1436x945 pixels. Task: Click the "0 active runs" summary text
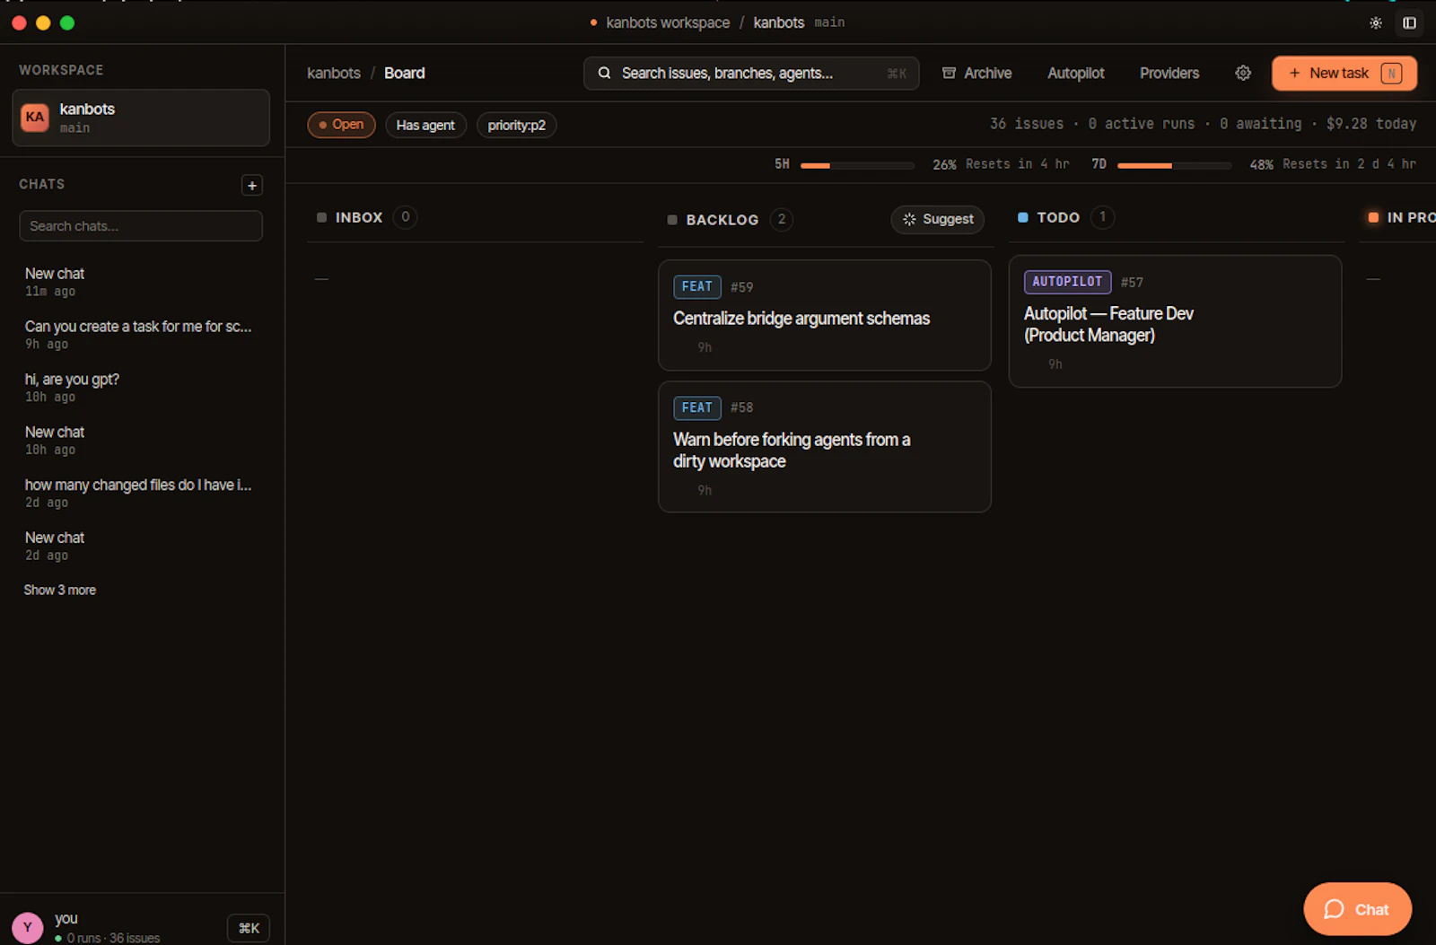[1142, 124]
